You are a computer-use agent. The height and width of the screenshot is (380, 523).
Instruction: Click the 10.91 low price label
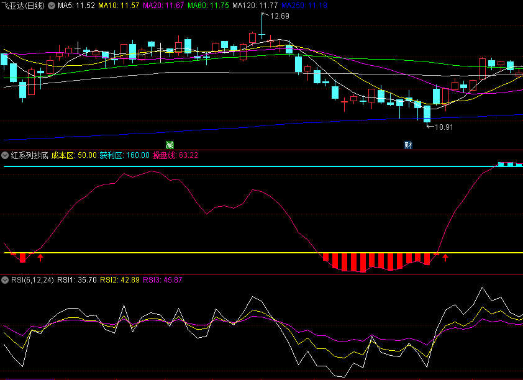[444, 127]
